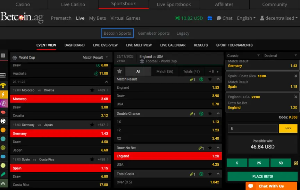
Task: Open the Dashboard view
Action: pos(74,45)
